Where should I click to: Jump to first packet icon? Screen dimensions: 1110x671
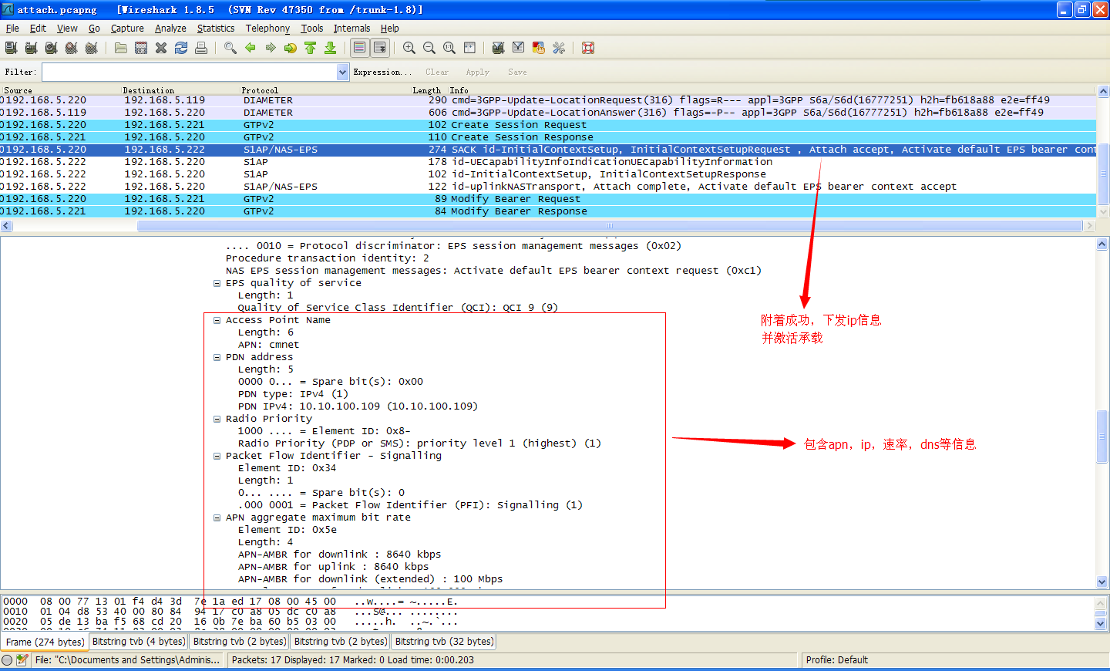[311, 48]
